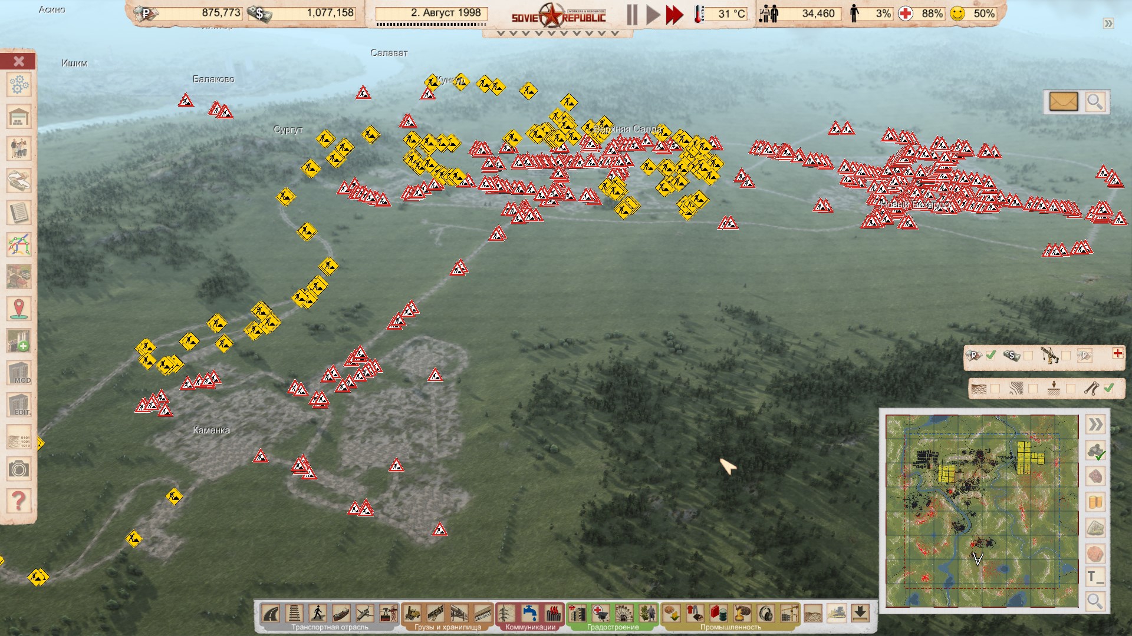Toggle the ruble purchase checkbox
This screenshot has height=636, width=1132.
(x=991, y=355)
